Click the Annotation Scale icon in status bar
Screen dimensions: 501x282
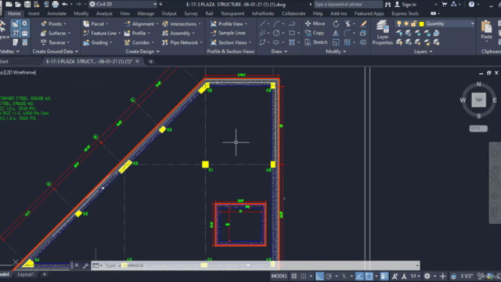(x=404, y=276)
